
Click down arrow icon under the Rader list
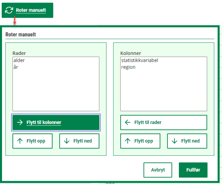67,141
